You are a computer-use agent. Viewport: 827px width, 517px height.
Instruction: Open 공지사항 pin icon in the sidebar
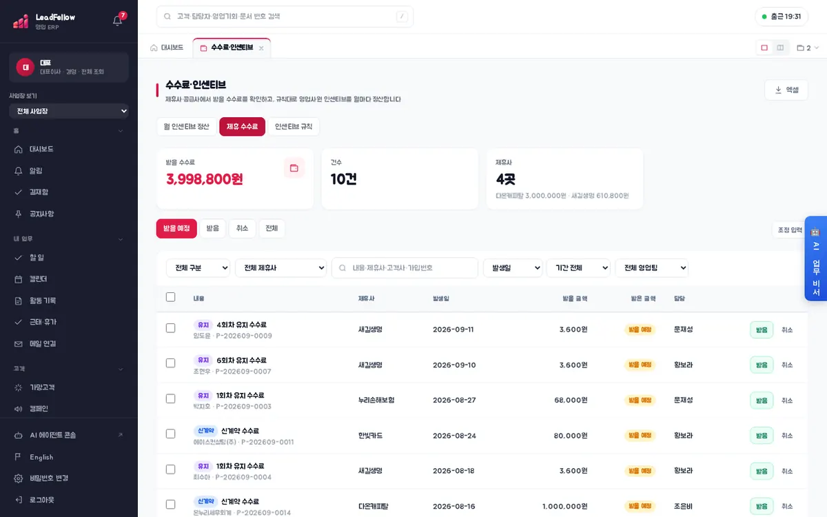(x=19, y=214)
